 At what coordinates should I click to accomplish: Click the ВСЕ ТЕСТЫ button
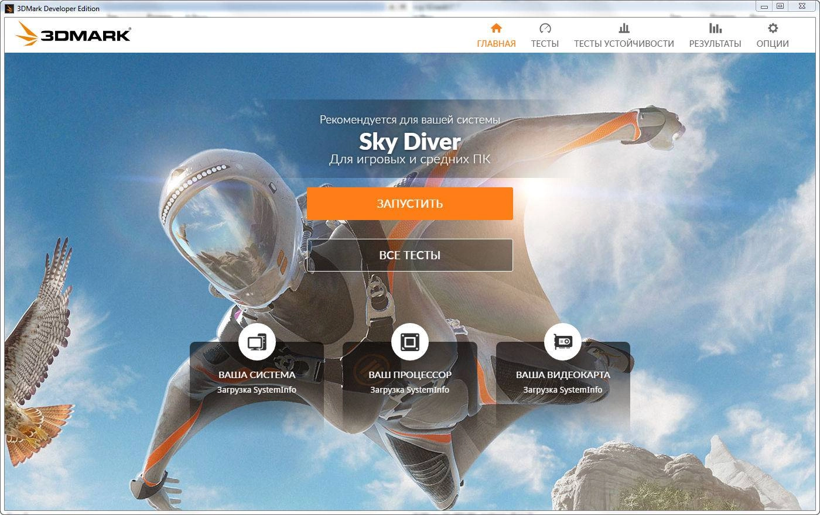410,255
